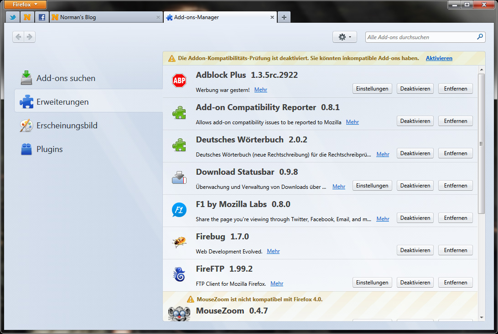Show the Plugins category
Viewport: 498px width, 334px height.
click(x=88, y=149)
